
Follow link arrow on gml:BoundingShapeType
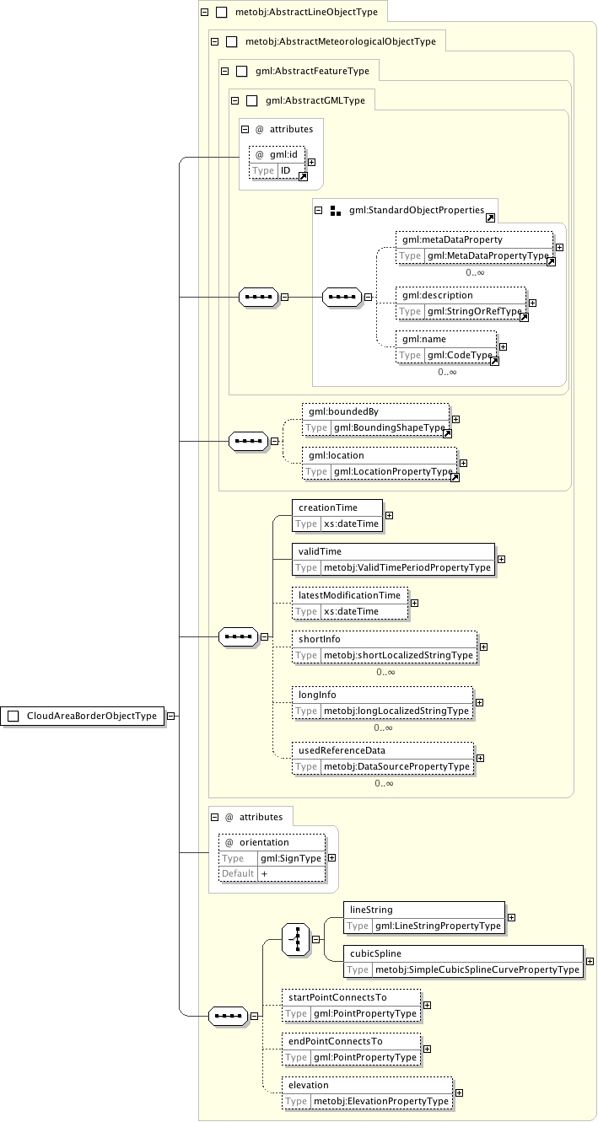coord(448,433)
